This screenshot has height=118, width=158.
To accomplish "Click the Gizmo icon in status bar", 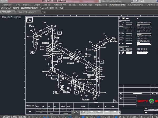I will (109, 117).
